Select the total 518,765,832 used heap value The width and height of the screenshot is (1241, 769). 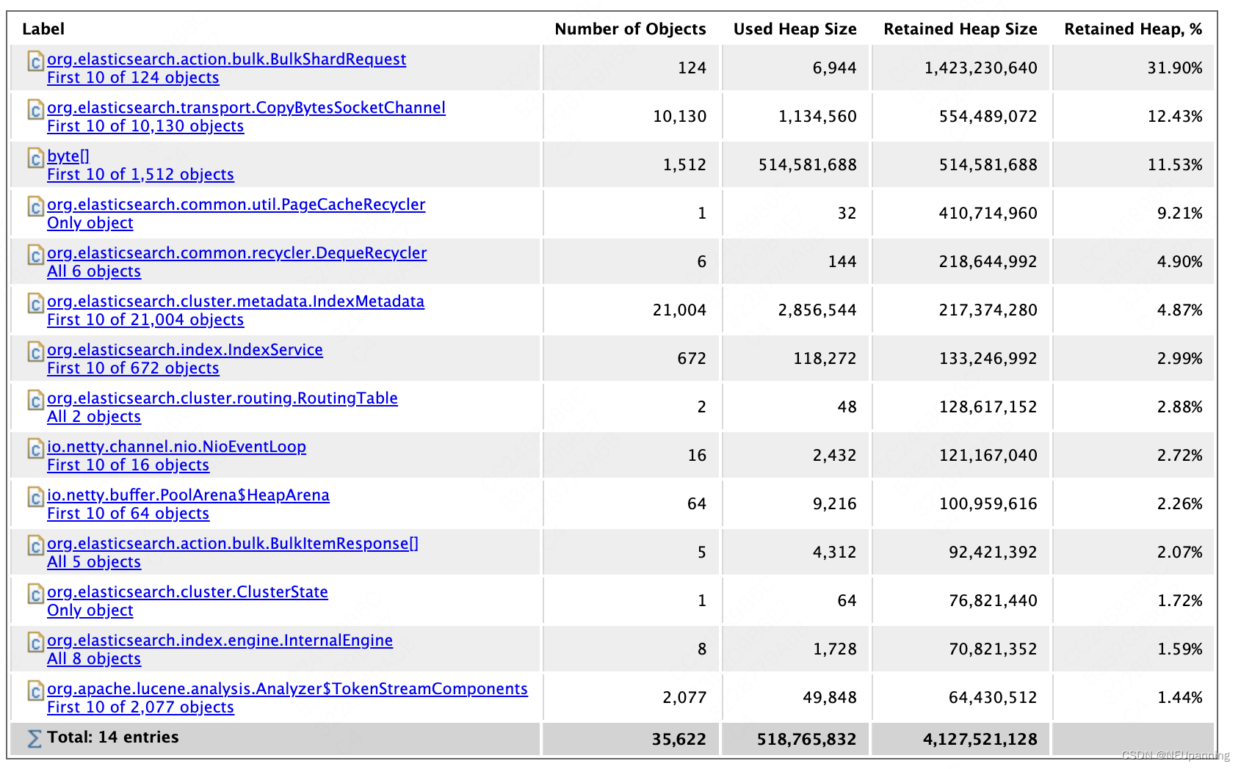(x=807, y=740)
